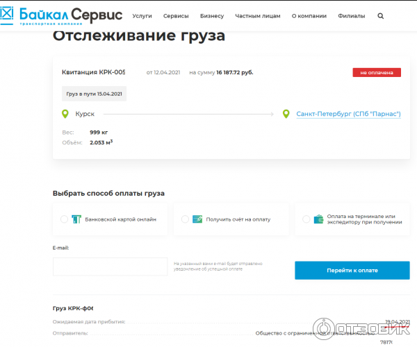
Task: Select Получить счёт на оплату option
Action: (186, 219)
